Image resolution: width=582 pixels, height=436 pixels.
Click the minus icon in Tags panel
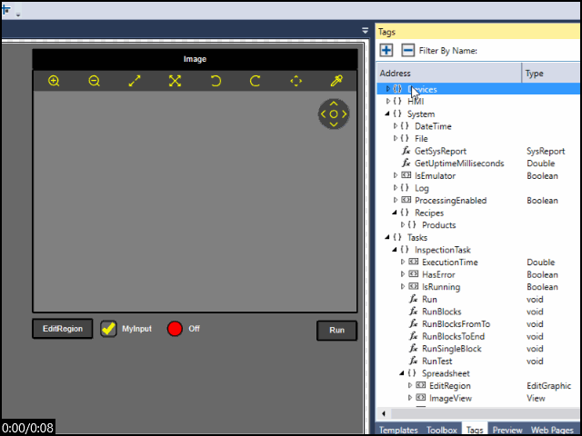408,50
